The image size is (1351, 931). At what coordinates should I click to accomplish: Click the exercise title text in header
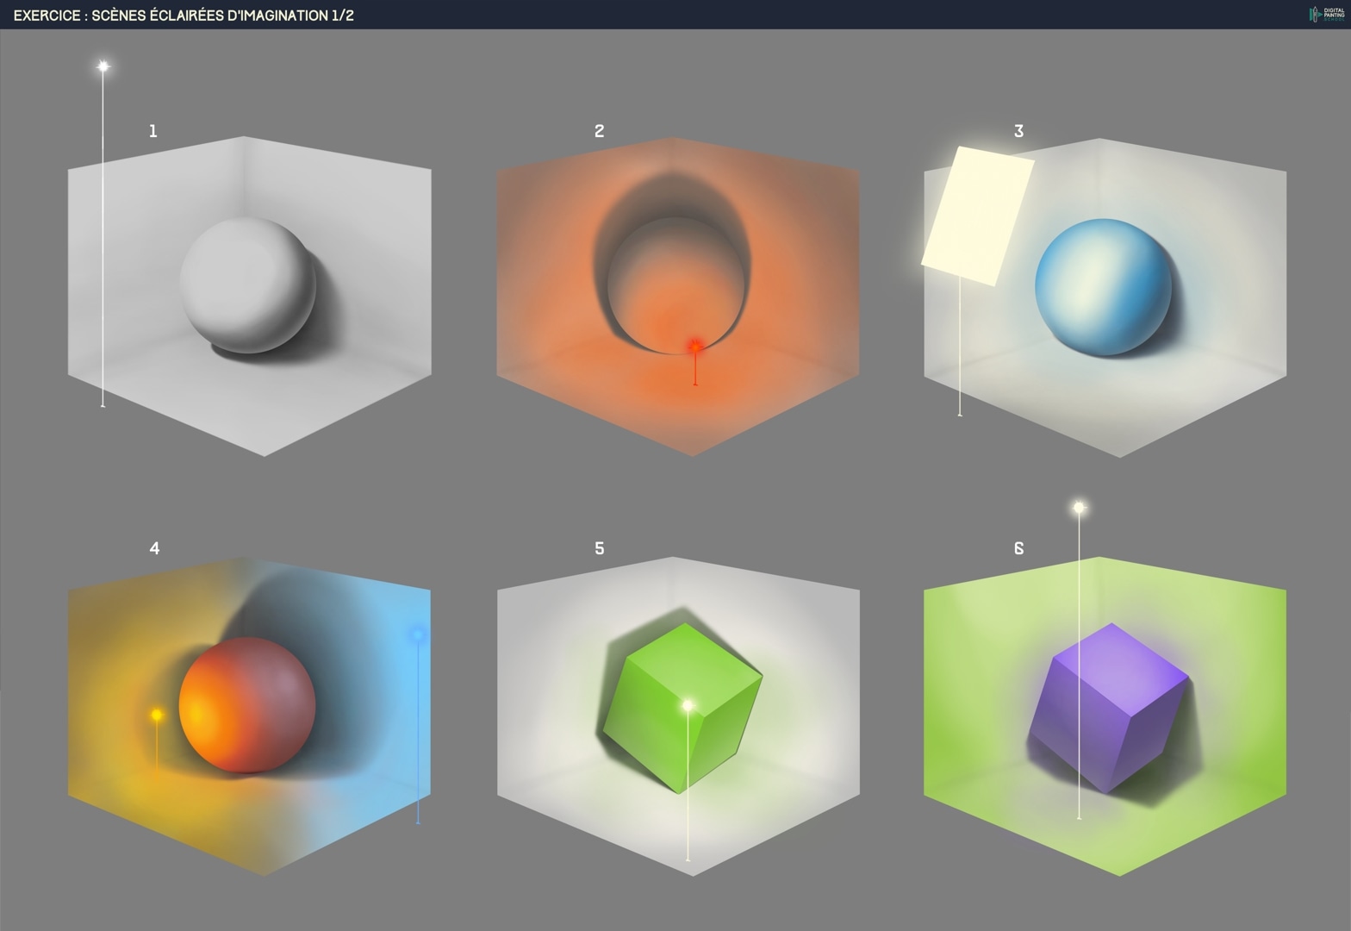(184, 15)
